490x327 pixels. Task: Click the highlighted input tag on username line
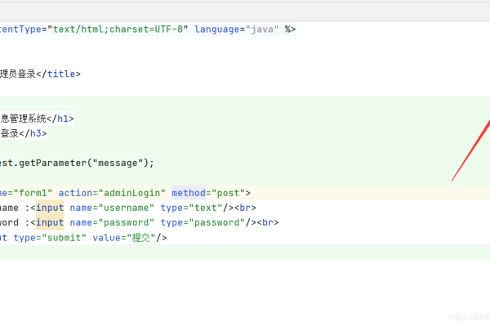(x=50, y=208)
